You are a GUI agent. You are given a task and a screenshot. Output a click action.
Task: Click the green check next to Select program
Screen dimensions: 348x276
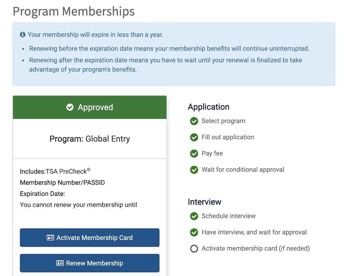[194, 121]
